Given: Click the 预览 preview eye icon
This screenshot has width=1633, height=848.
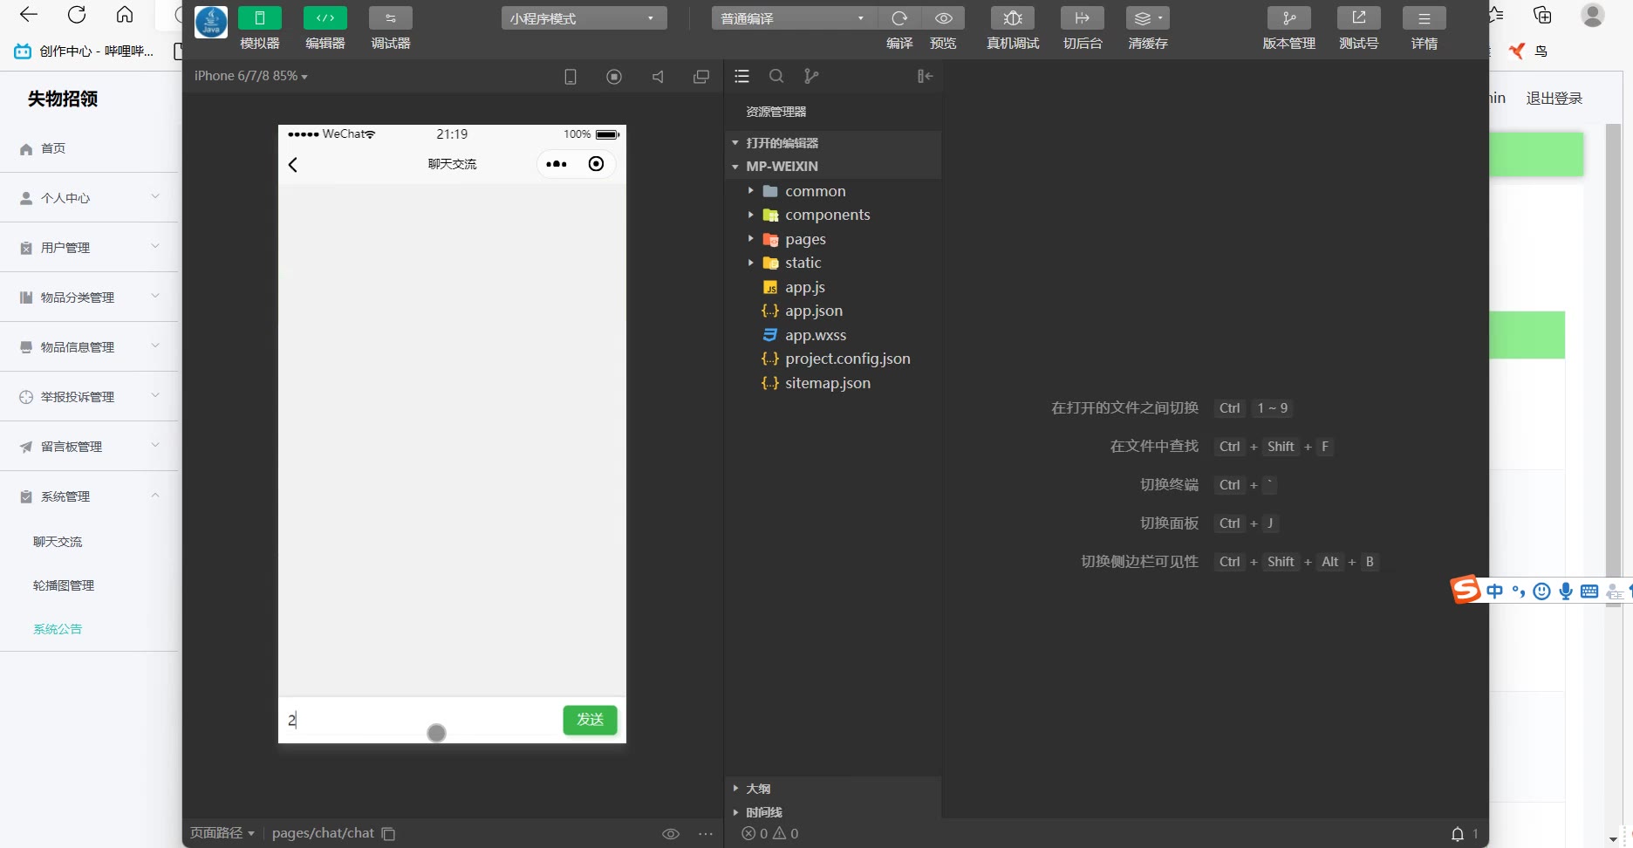Looking at the screenshot, I should pyautogui.click(x=943, y=18).
